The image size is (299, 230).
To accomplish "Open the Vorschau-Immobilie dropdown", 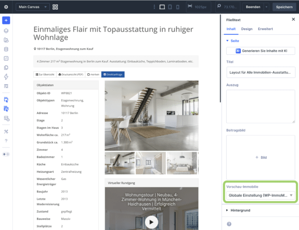I will [261, 195].
